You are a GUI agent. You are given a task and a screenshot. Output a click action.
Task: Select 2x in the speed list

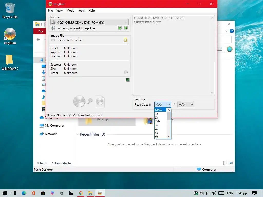pyautogui.click(x=161, y=117)
